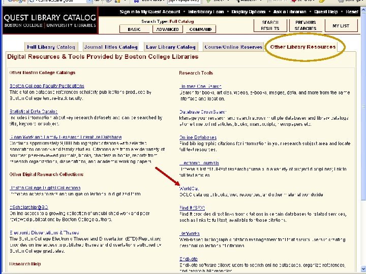Open Boston College Faculty Publications link
Viewport: 366px width, 274px height.
tap(47, 86)
